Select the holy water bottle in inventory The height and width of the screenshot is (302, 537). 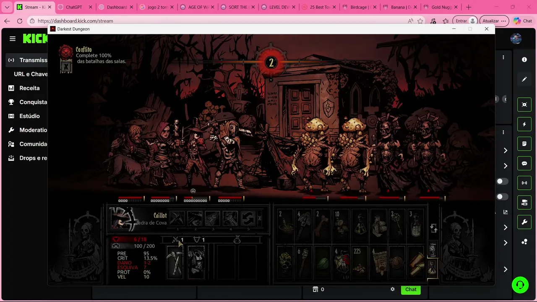pos(415,226)
